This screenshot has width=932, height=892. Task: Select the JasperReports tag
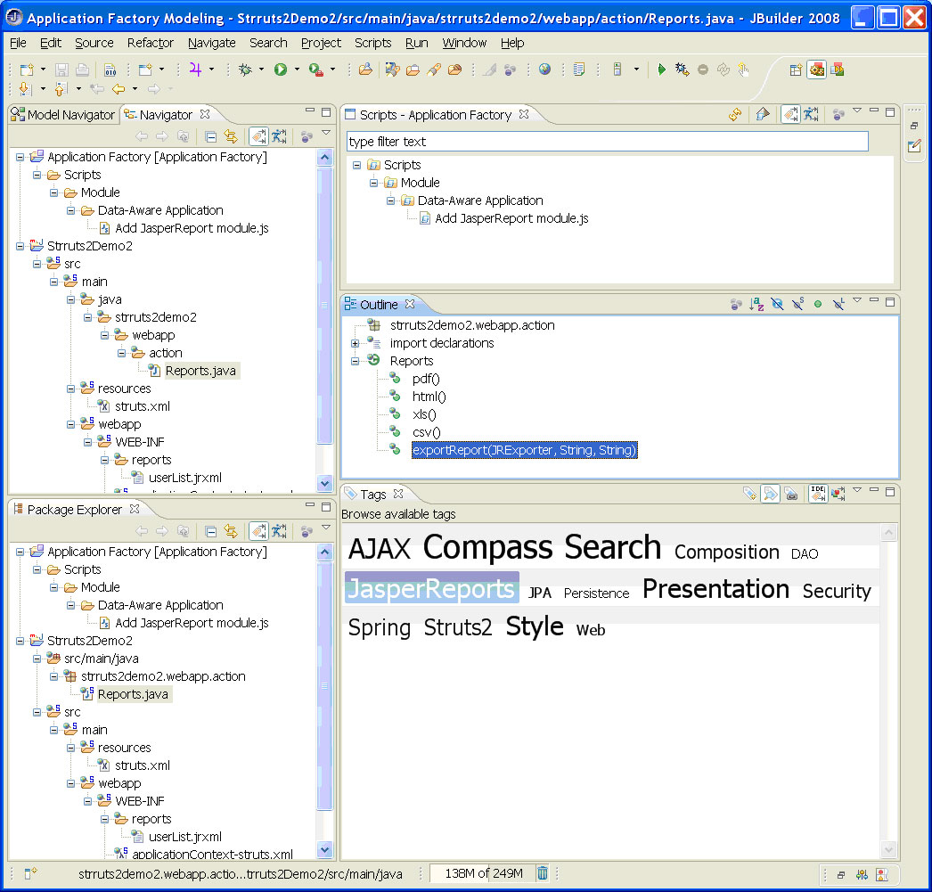point(431,588)
